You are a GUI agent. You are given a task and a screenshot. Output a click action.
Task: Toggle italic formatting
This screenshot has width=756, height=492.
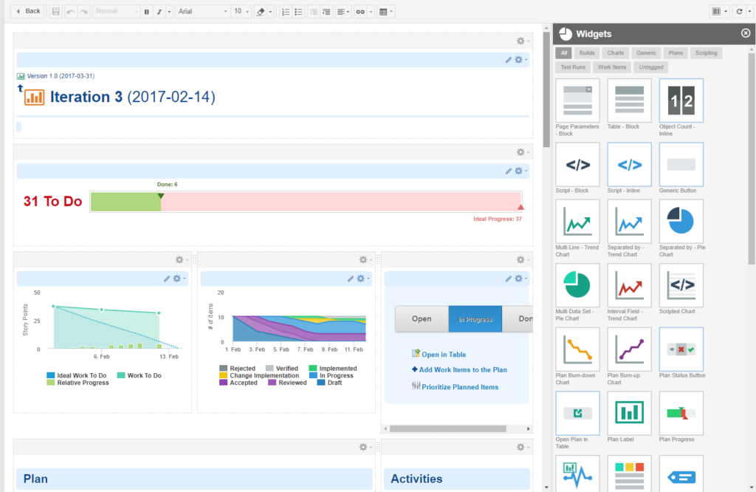pos(159,11)
